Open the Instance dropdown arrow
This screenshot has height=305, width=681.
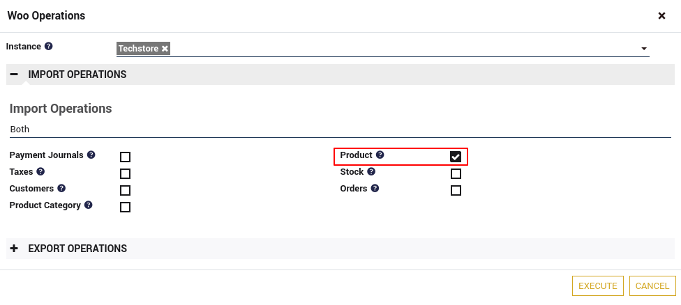click(x=643, y=49)
